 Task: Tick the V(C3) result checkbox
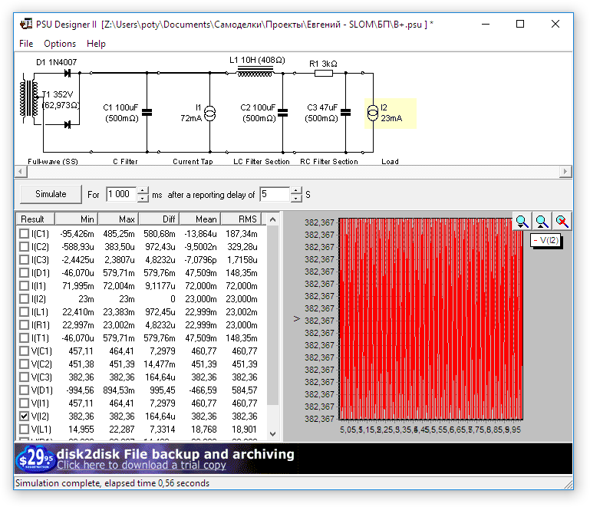[x=25, y=377]
